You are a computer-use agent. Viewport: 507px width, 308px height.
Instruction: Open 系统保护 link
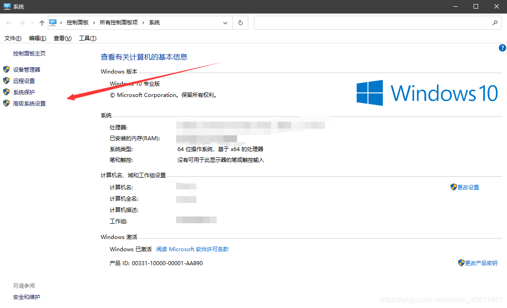24,92
